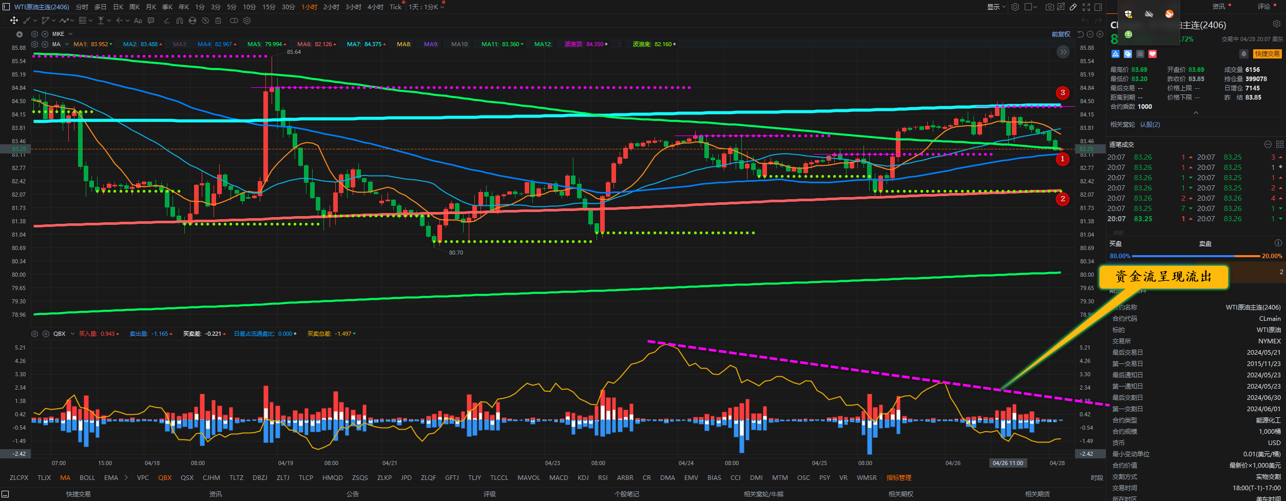Viewport: 1286px width, 501px height.
Task: Toggle the lock drawings icon
Action: point(193,21)
